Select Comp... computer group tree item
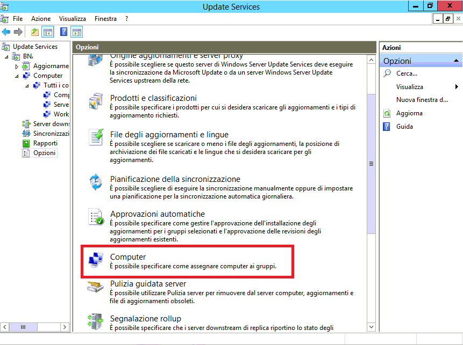This screenshot has height=345, width=463. (x=61, y=95)
